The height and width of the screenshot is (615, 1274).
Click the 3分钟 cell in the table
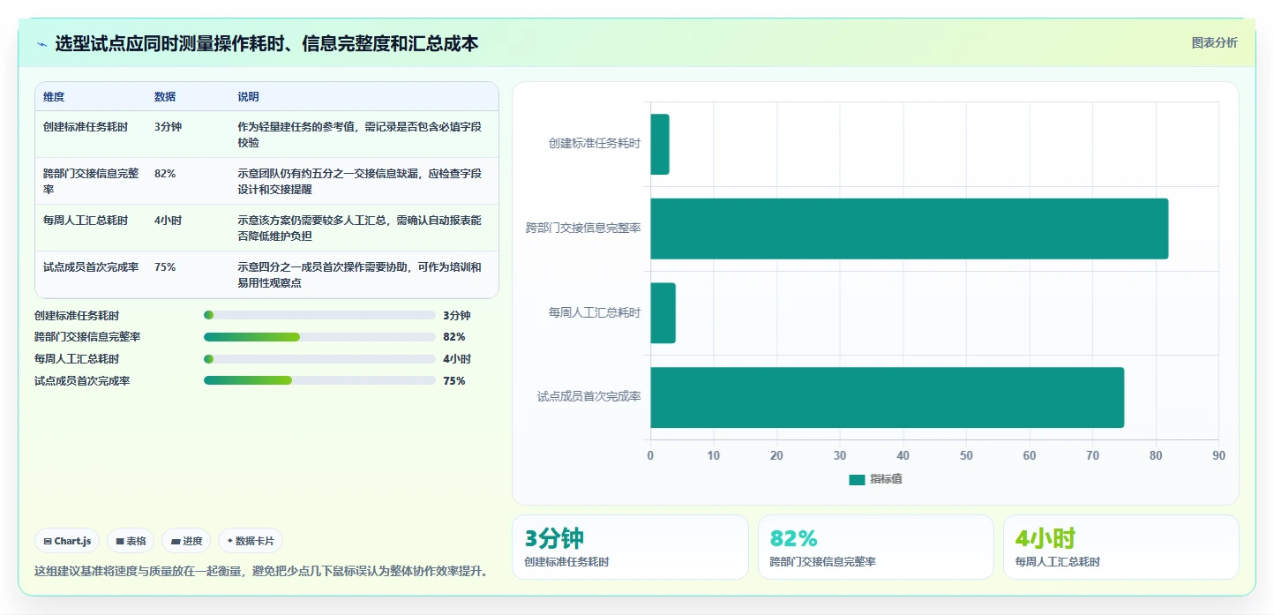[168, 127]
